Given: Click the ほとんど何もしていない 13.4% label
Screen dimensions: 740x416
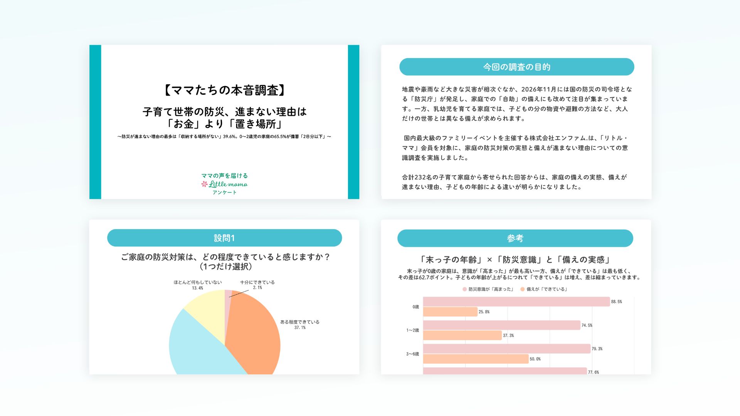Looking at the screenshot, I should pyautogui.click(x=197, y=285).
